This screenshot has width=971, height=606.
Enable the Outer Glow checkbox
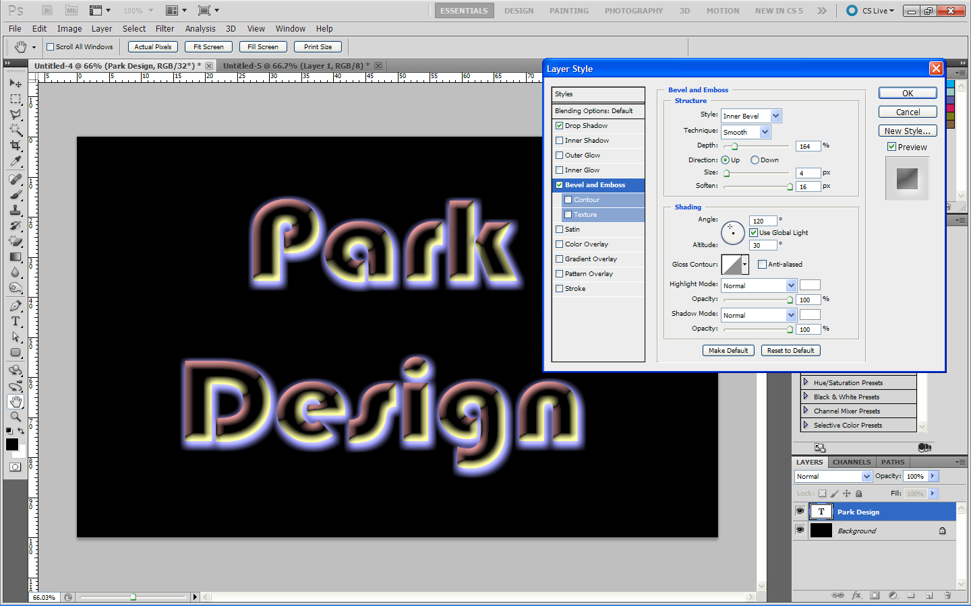click(x=559, y=156)
